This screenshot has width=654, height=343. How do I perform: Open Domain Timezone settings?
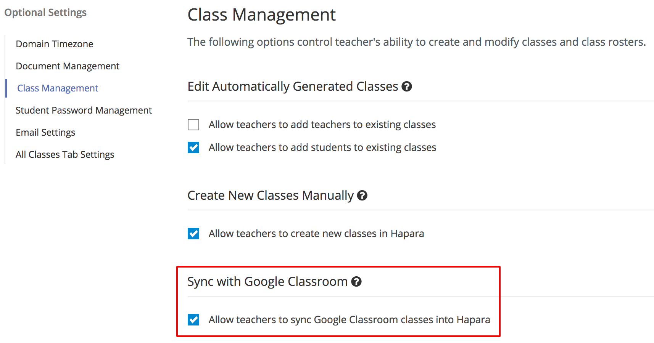tap(54, 44)
